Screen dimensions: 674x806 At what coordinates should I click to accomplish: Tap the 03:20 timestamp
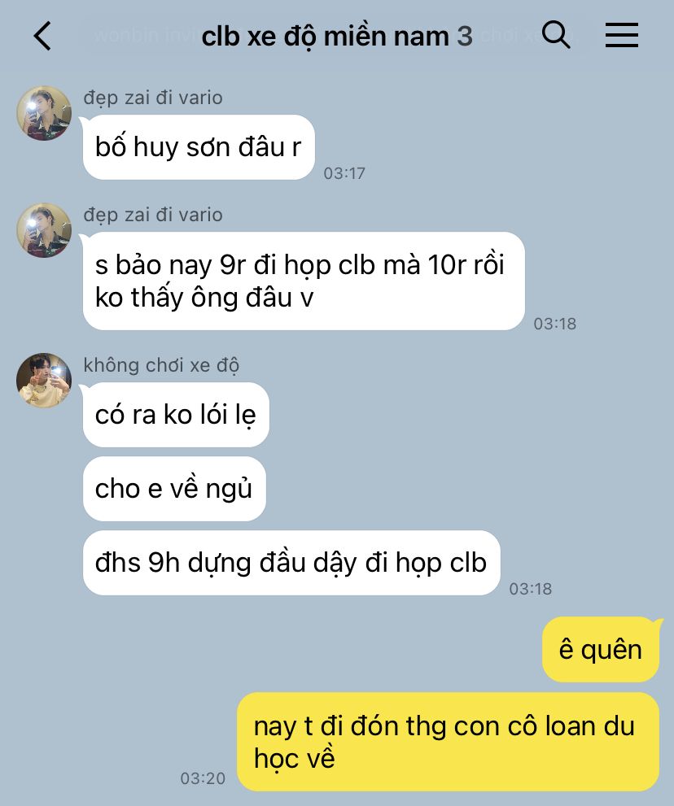(203, 778)
